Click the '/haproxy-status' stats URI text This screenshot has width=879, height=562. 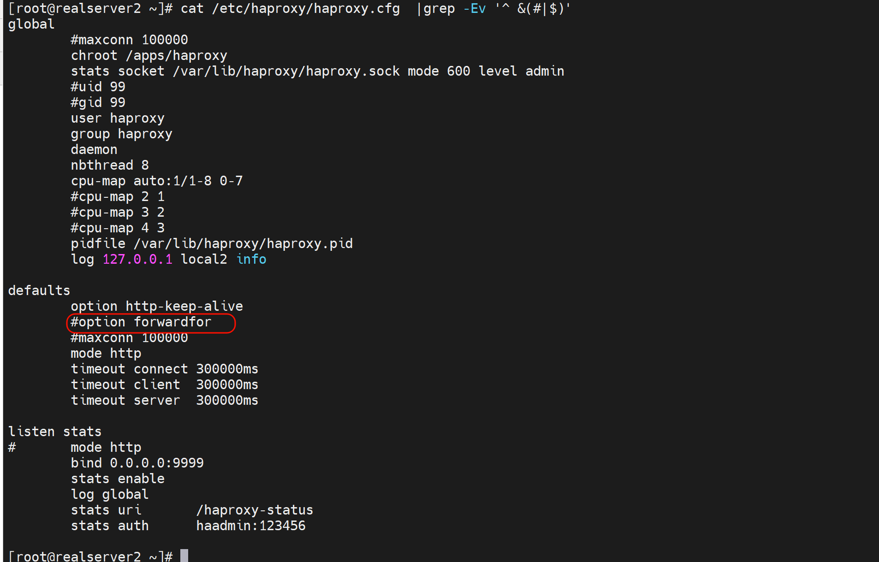tap(255, 510)
